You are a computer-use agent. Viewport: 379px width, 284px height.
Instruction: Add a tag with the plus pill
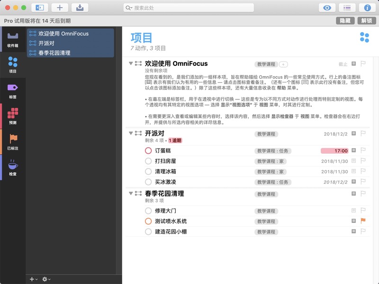pos(283,64)
